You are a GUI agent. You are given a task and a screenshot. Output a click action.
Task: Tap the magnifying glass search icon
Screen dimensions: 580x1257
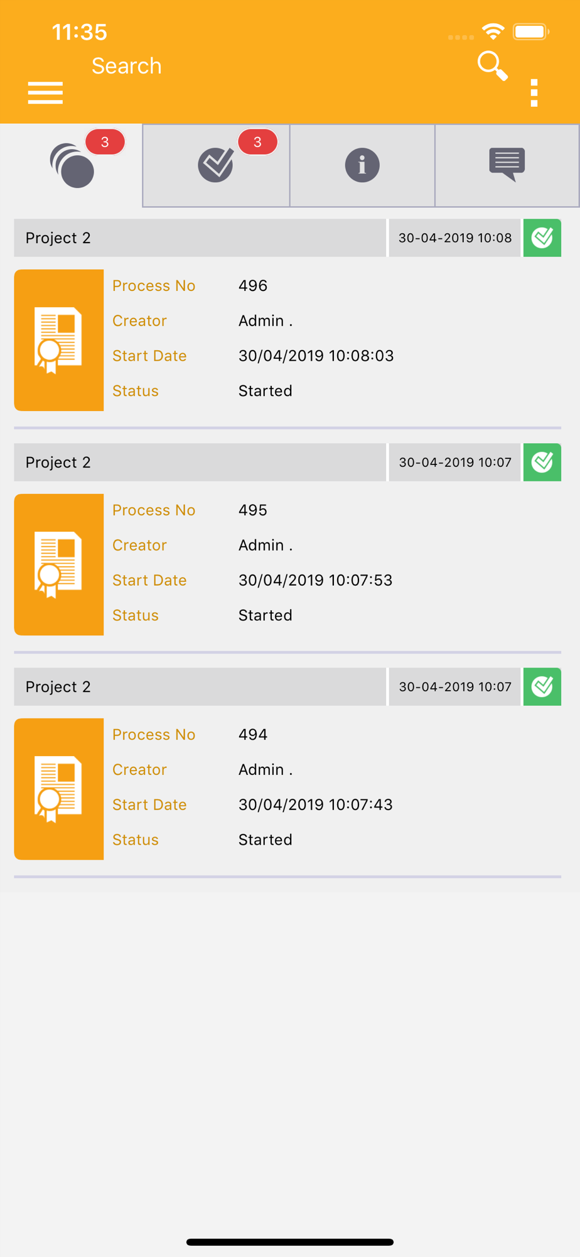(x=492, y=66)
